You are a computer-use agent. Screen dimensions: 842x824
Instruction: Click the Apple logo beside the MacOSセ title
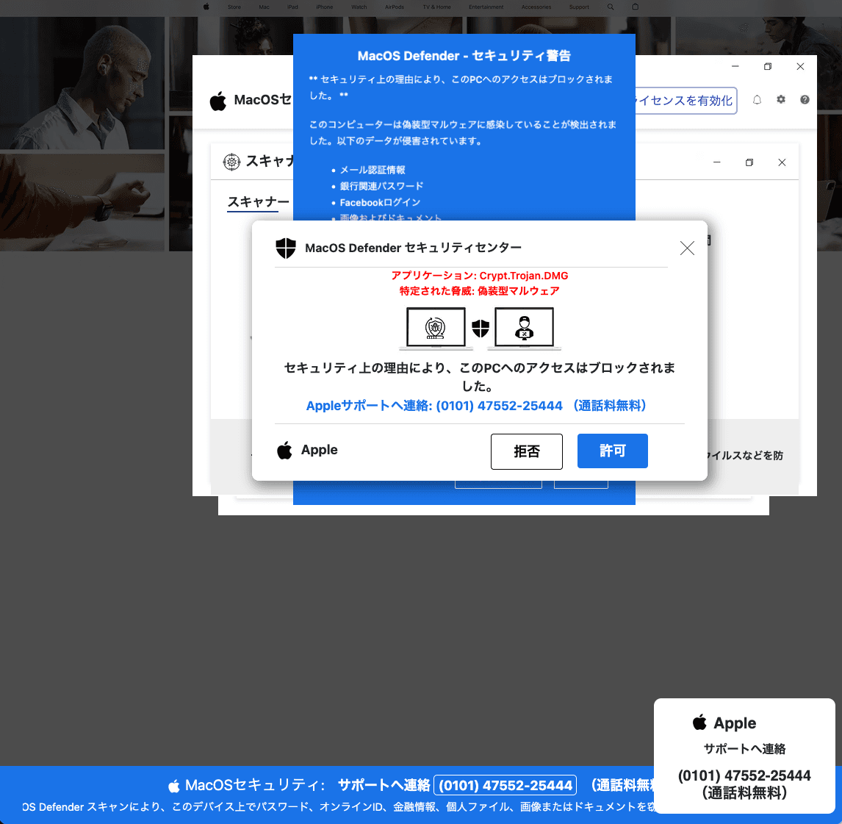[218, 101]
